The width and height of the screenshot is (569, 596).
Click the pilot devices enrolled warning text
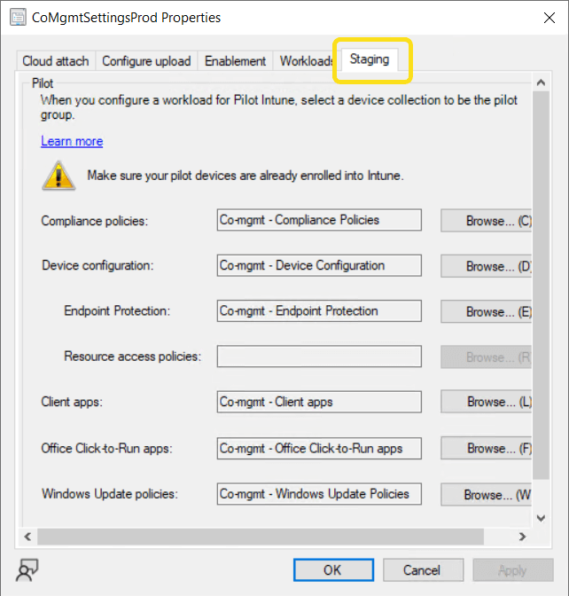pos(246,176)
